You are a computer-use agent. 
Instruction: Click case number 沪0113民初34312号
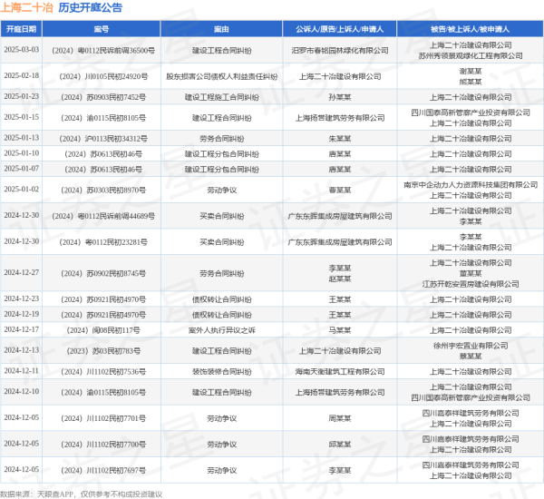click(103, 139)
